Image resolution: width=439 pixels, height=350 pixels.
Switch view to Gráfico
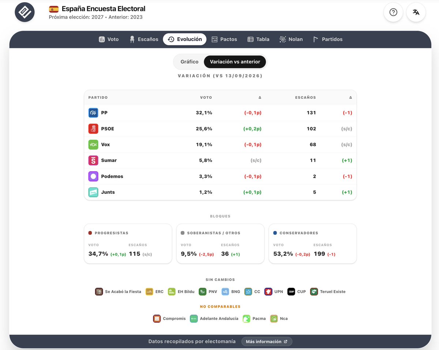point(190,62)
